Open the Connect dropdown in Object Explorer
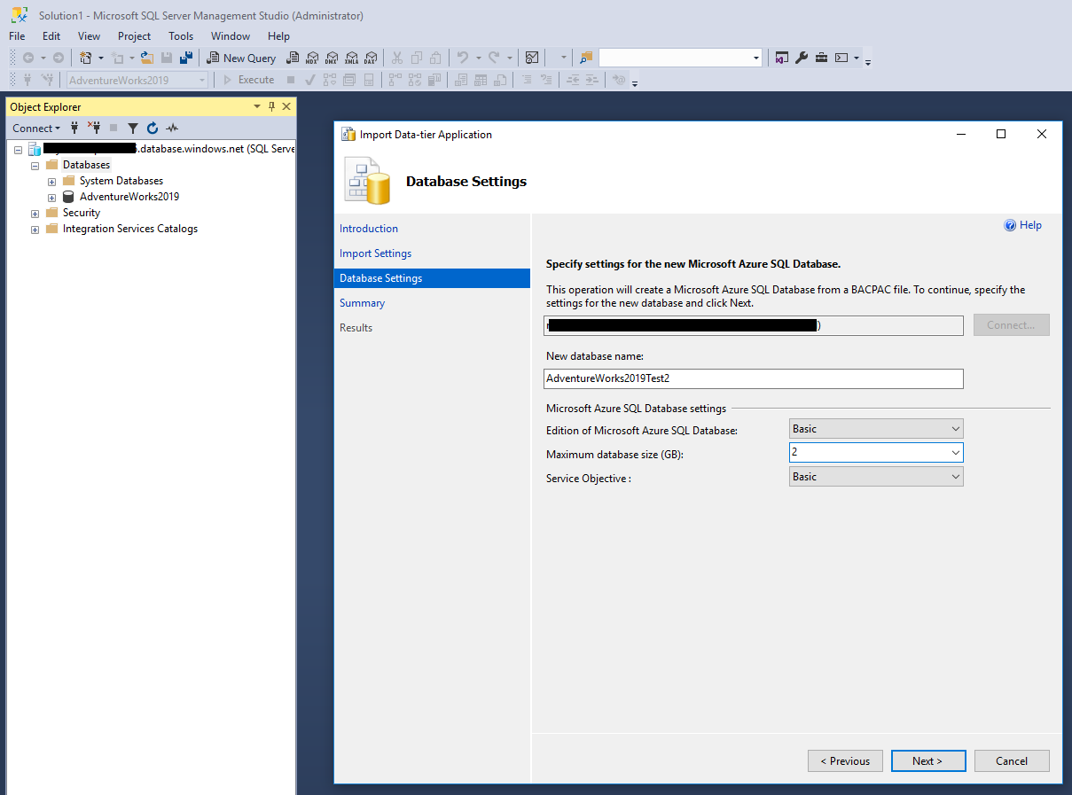The height and width of the screenshot is (795, 1072). click(x=36, y=128)
